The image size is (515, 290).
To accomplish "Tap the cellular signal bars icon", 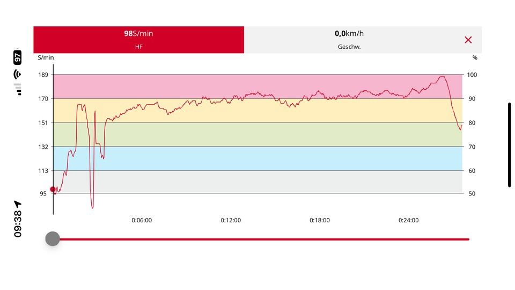I will click(x=18, y=89).
